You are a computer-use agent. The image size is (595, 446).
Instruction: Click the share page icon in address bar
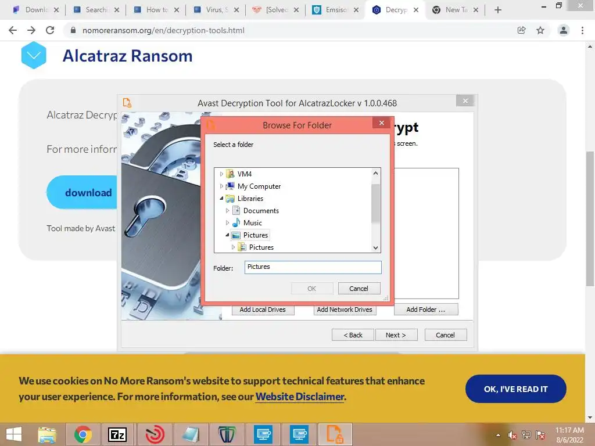point(522,30)
